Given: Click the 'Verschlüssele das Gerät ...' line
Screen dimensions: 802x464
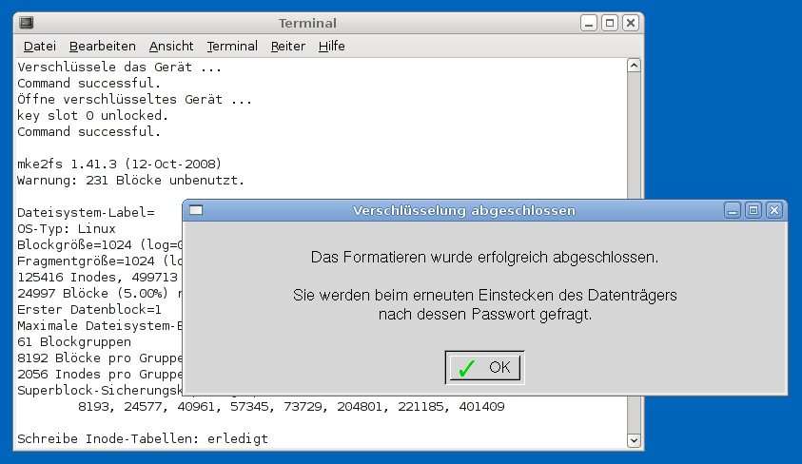Looking at the screenshot, I should (x=119, y=67).
